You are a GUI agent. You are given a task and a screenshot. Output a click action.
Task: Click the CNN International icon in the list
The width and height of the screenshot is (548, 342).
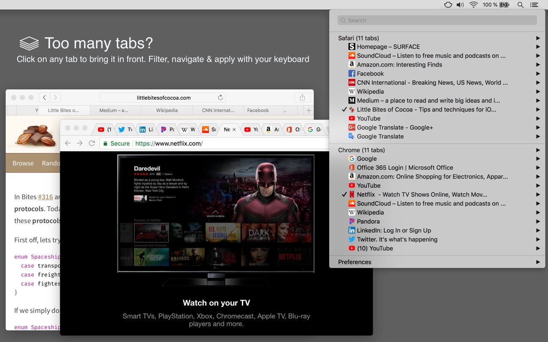pos(352,83)
